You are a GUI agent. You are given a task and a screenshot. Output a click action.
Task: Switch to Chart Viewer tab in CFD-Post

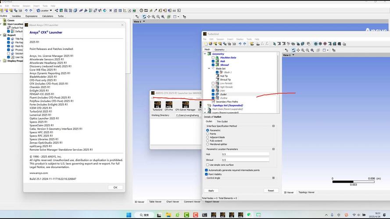[x=172, y=201]
